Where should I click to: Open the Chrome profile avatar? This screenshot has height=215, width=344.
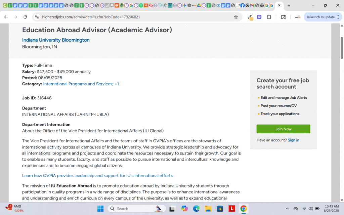[x=298, y=17]
